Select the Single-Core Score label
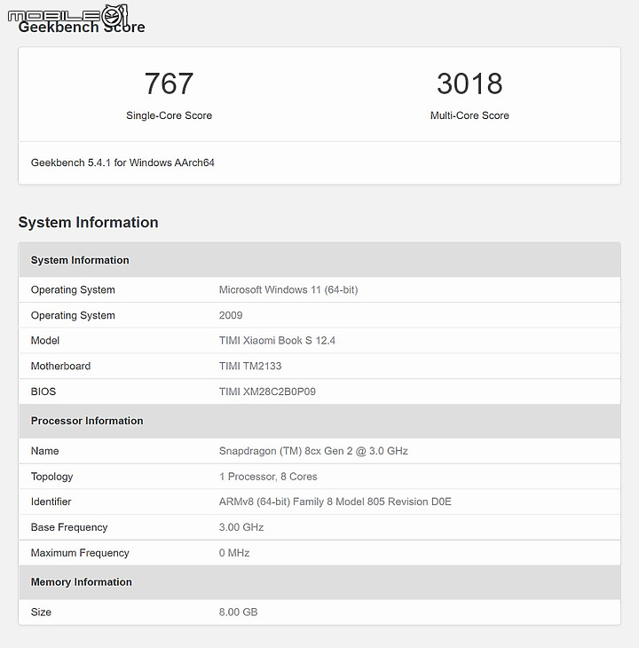639x648 pixels. click(169, 115)
